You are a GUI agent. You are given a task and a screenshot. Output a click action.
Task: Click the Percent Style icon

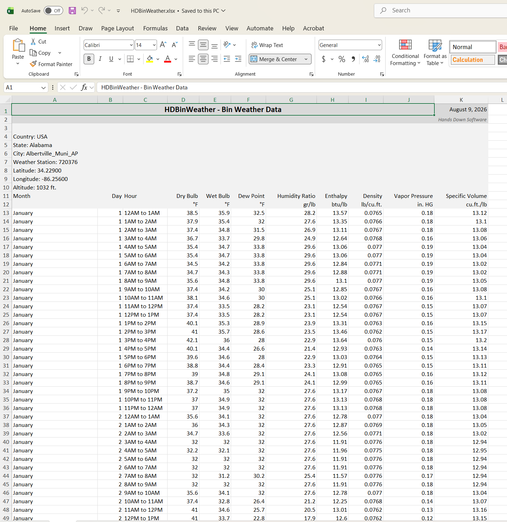342,59
